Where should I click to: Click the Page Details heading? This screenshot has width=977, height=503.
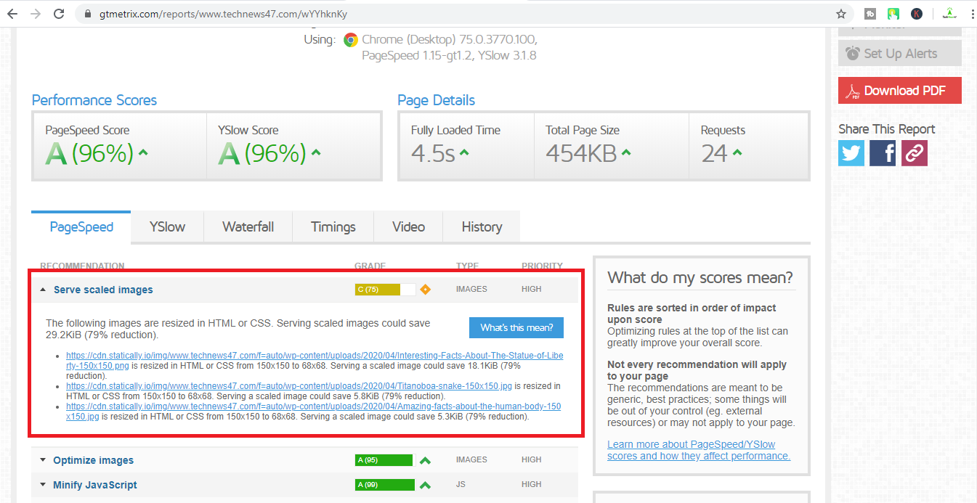click(x=437, y=100)
